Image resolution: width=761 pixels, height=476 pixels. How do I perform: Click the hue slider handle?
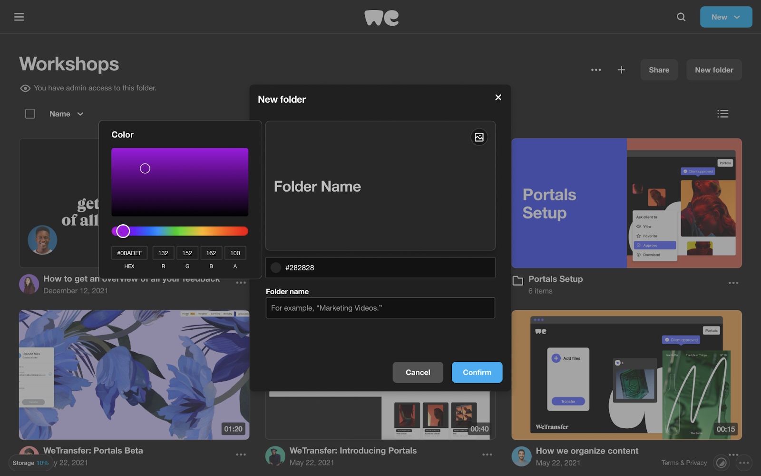pos(123,231)
